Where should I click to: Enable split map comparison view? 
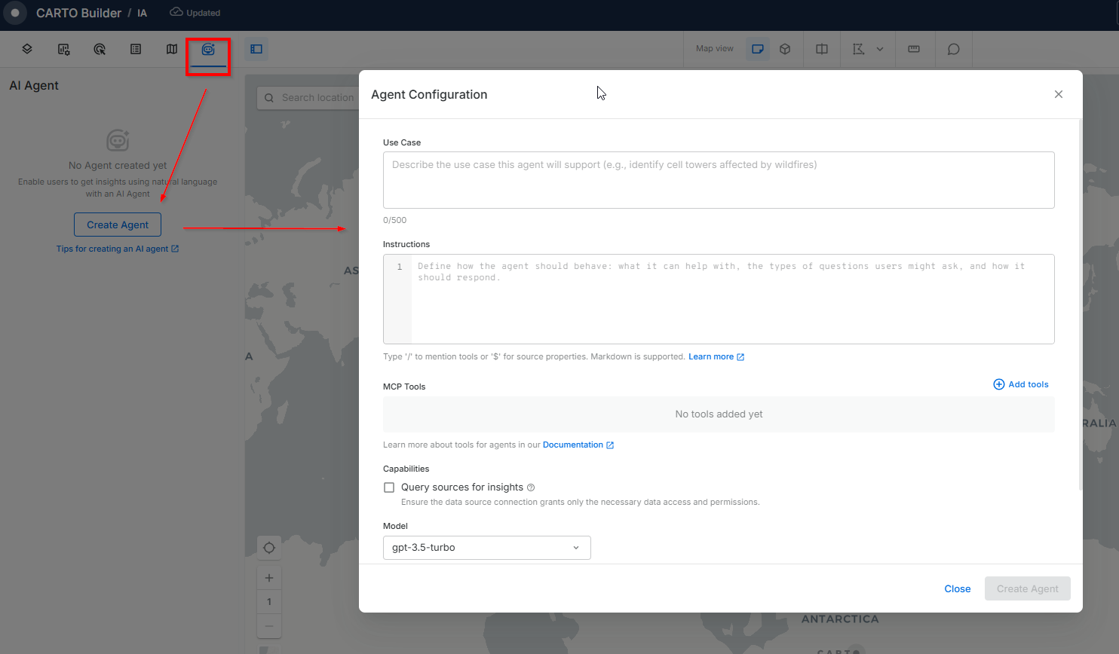822,49
